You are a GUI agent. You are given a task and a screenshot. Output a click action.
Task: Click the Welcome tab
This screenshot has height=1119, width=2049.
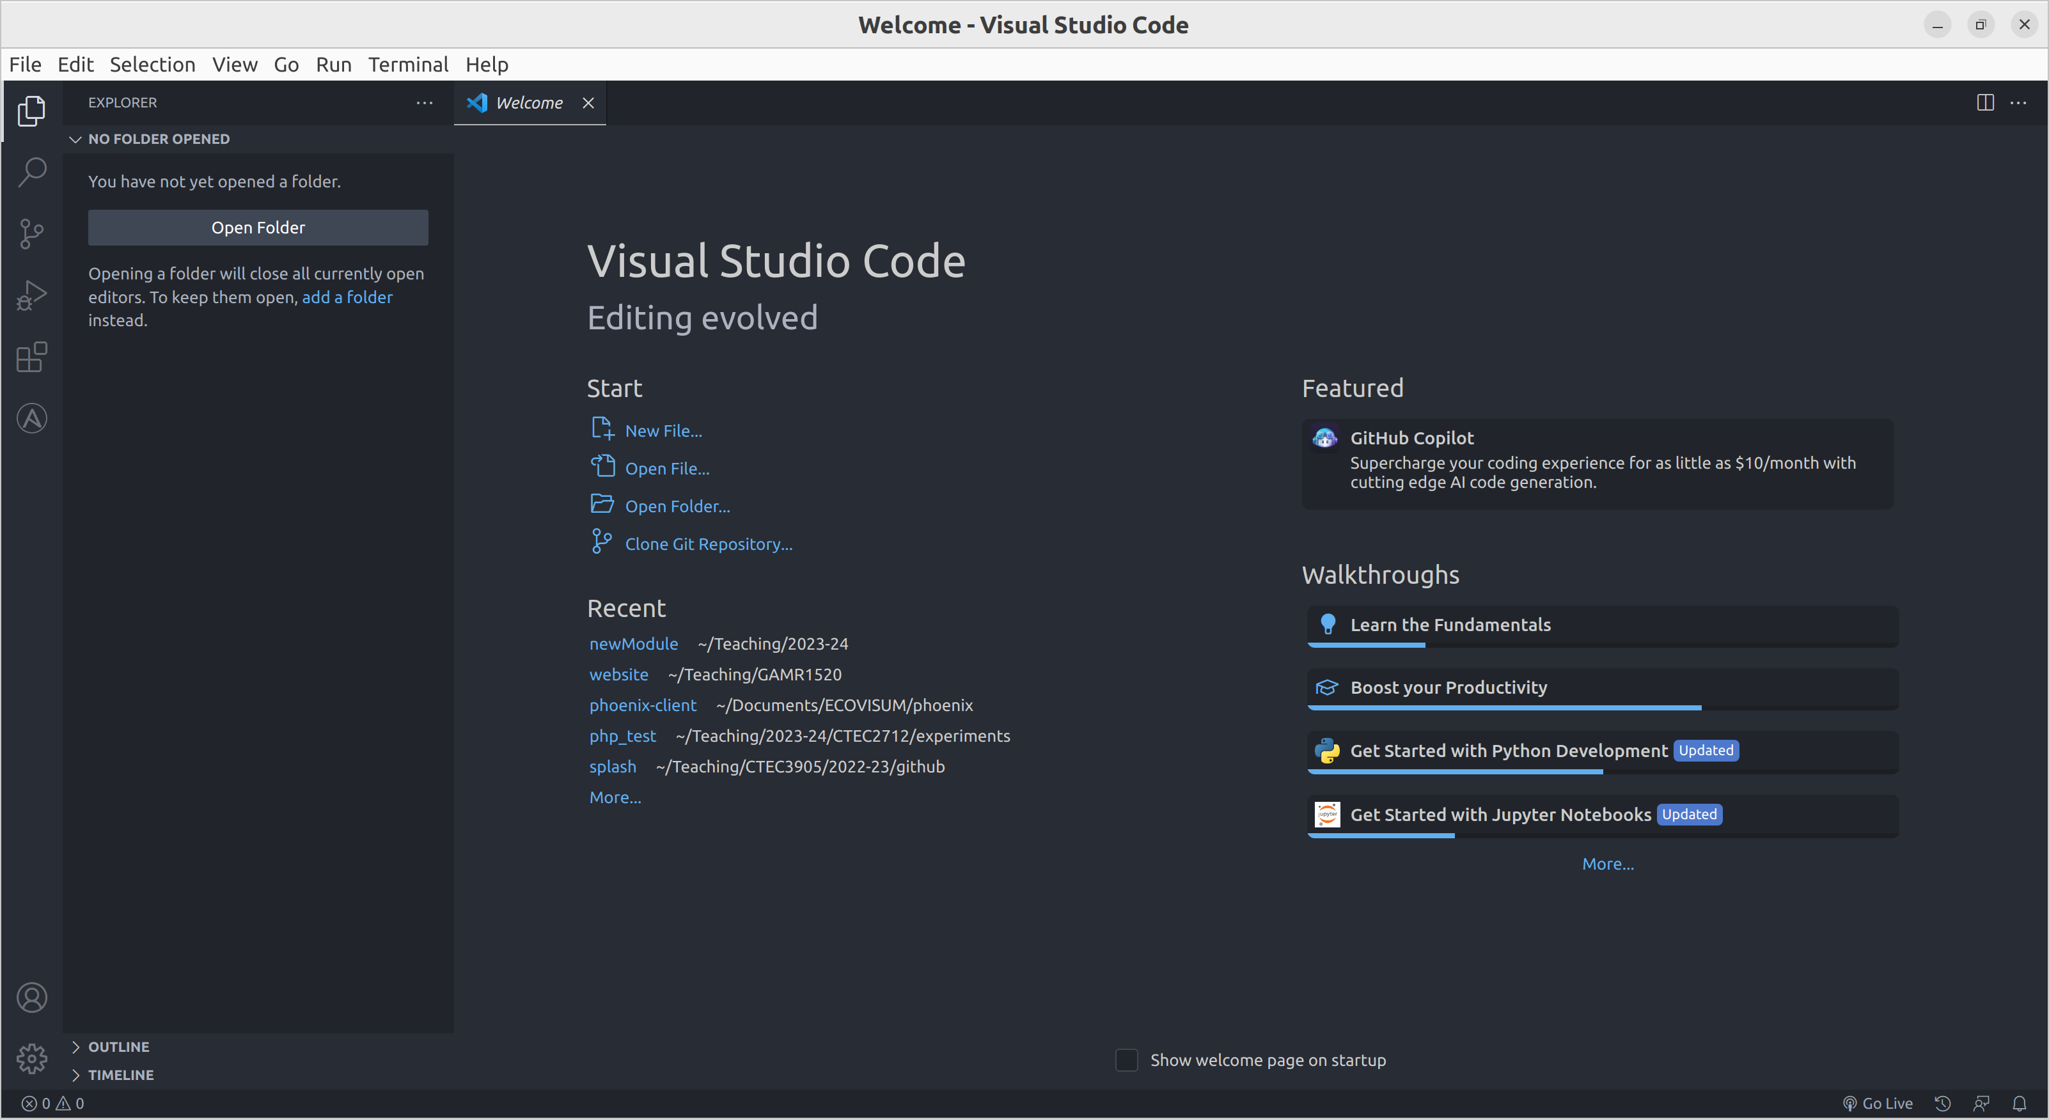tap(529, 102)
